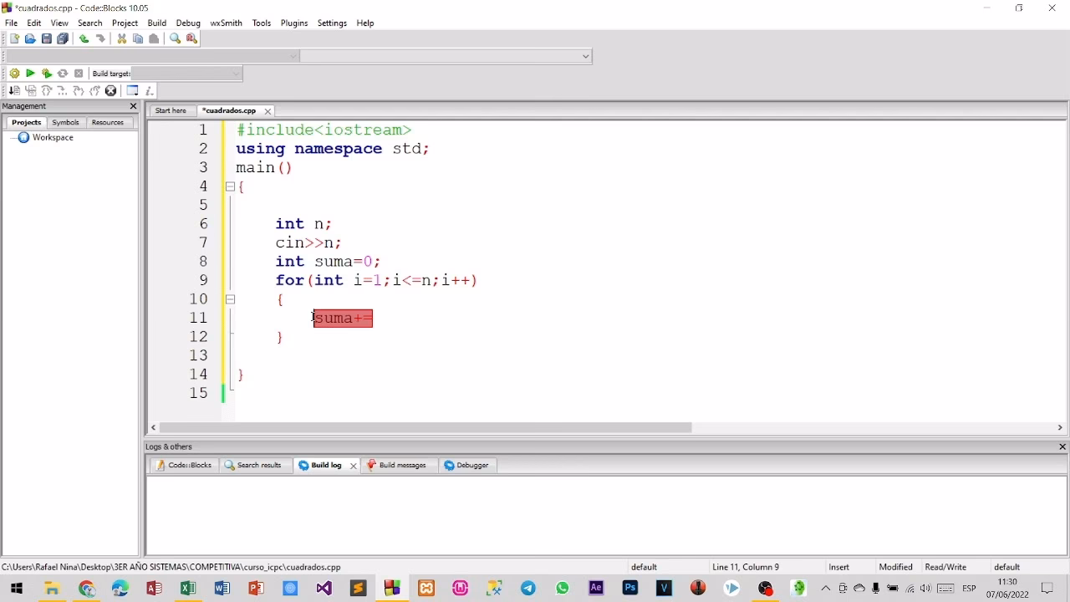Close the cuadrados.cpp editor tab
The height and width of the screenshot is (602, 1070).
[267, 111]
